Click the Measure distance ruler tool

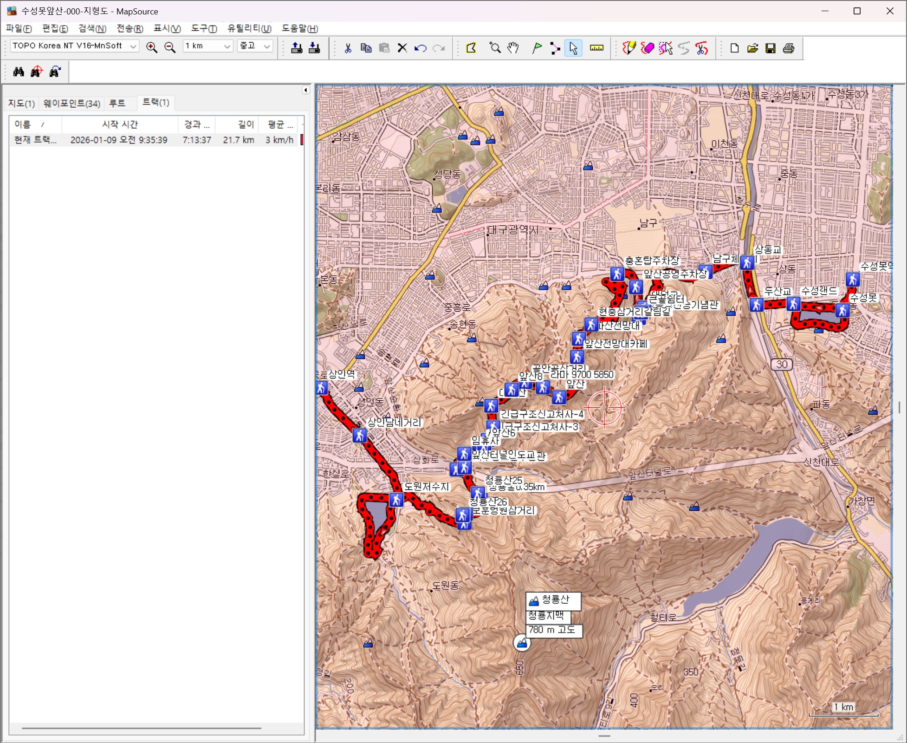596,48
